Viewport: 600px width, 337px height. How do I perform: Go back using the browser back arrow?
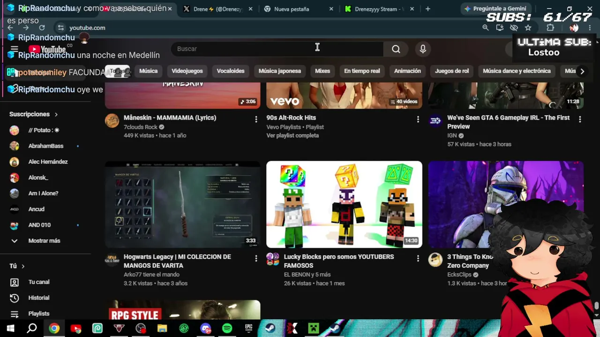(10, 28)
